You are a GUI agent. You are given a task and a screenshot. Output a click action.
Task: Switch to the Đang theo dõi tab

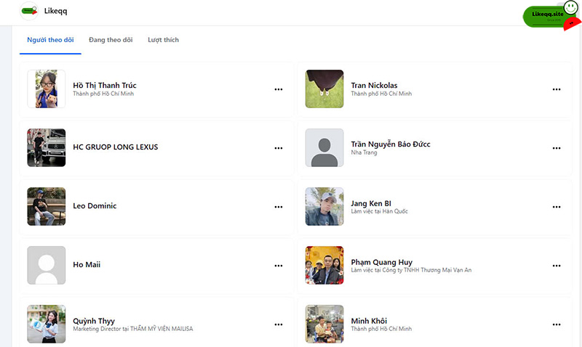pos(111,40)
